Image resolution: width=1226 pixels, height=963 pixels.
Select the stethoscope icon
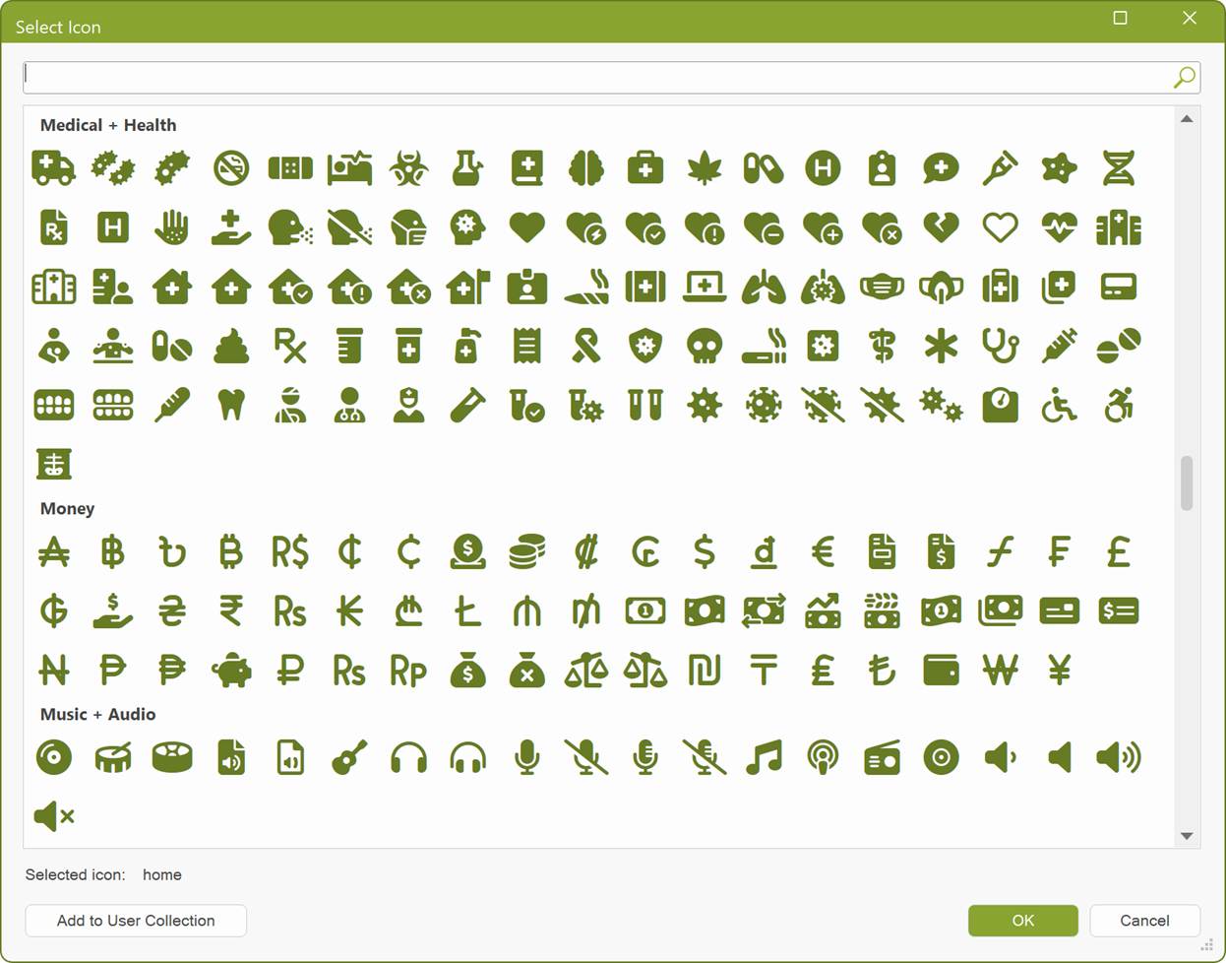pyautogui.click(x=1001, y=346)
